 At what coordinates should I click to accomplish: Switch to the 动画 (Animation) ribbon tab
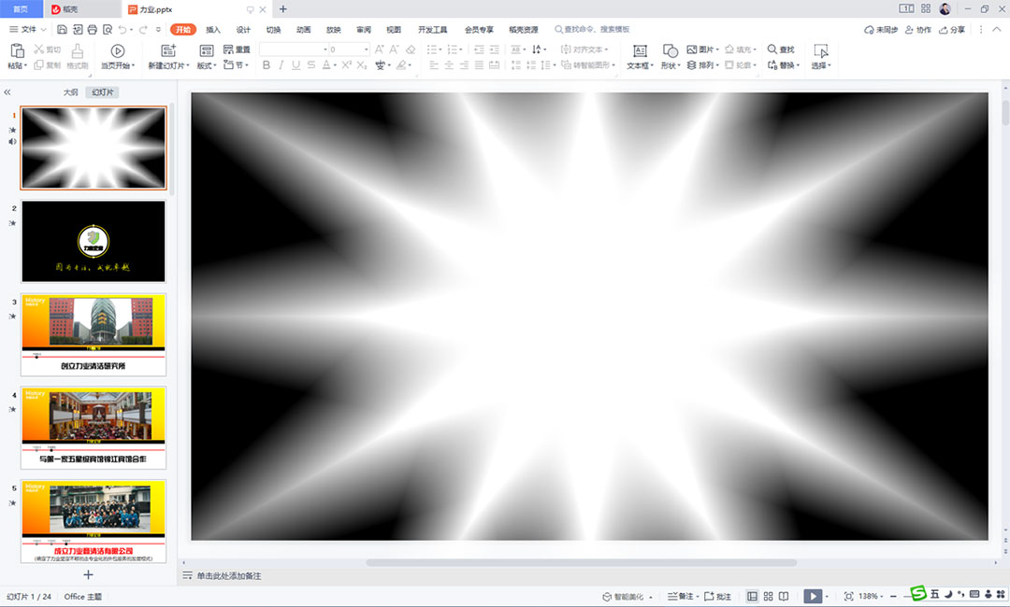click(301, 29)
